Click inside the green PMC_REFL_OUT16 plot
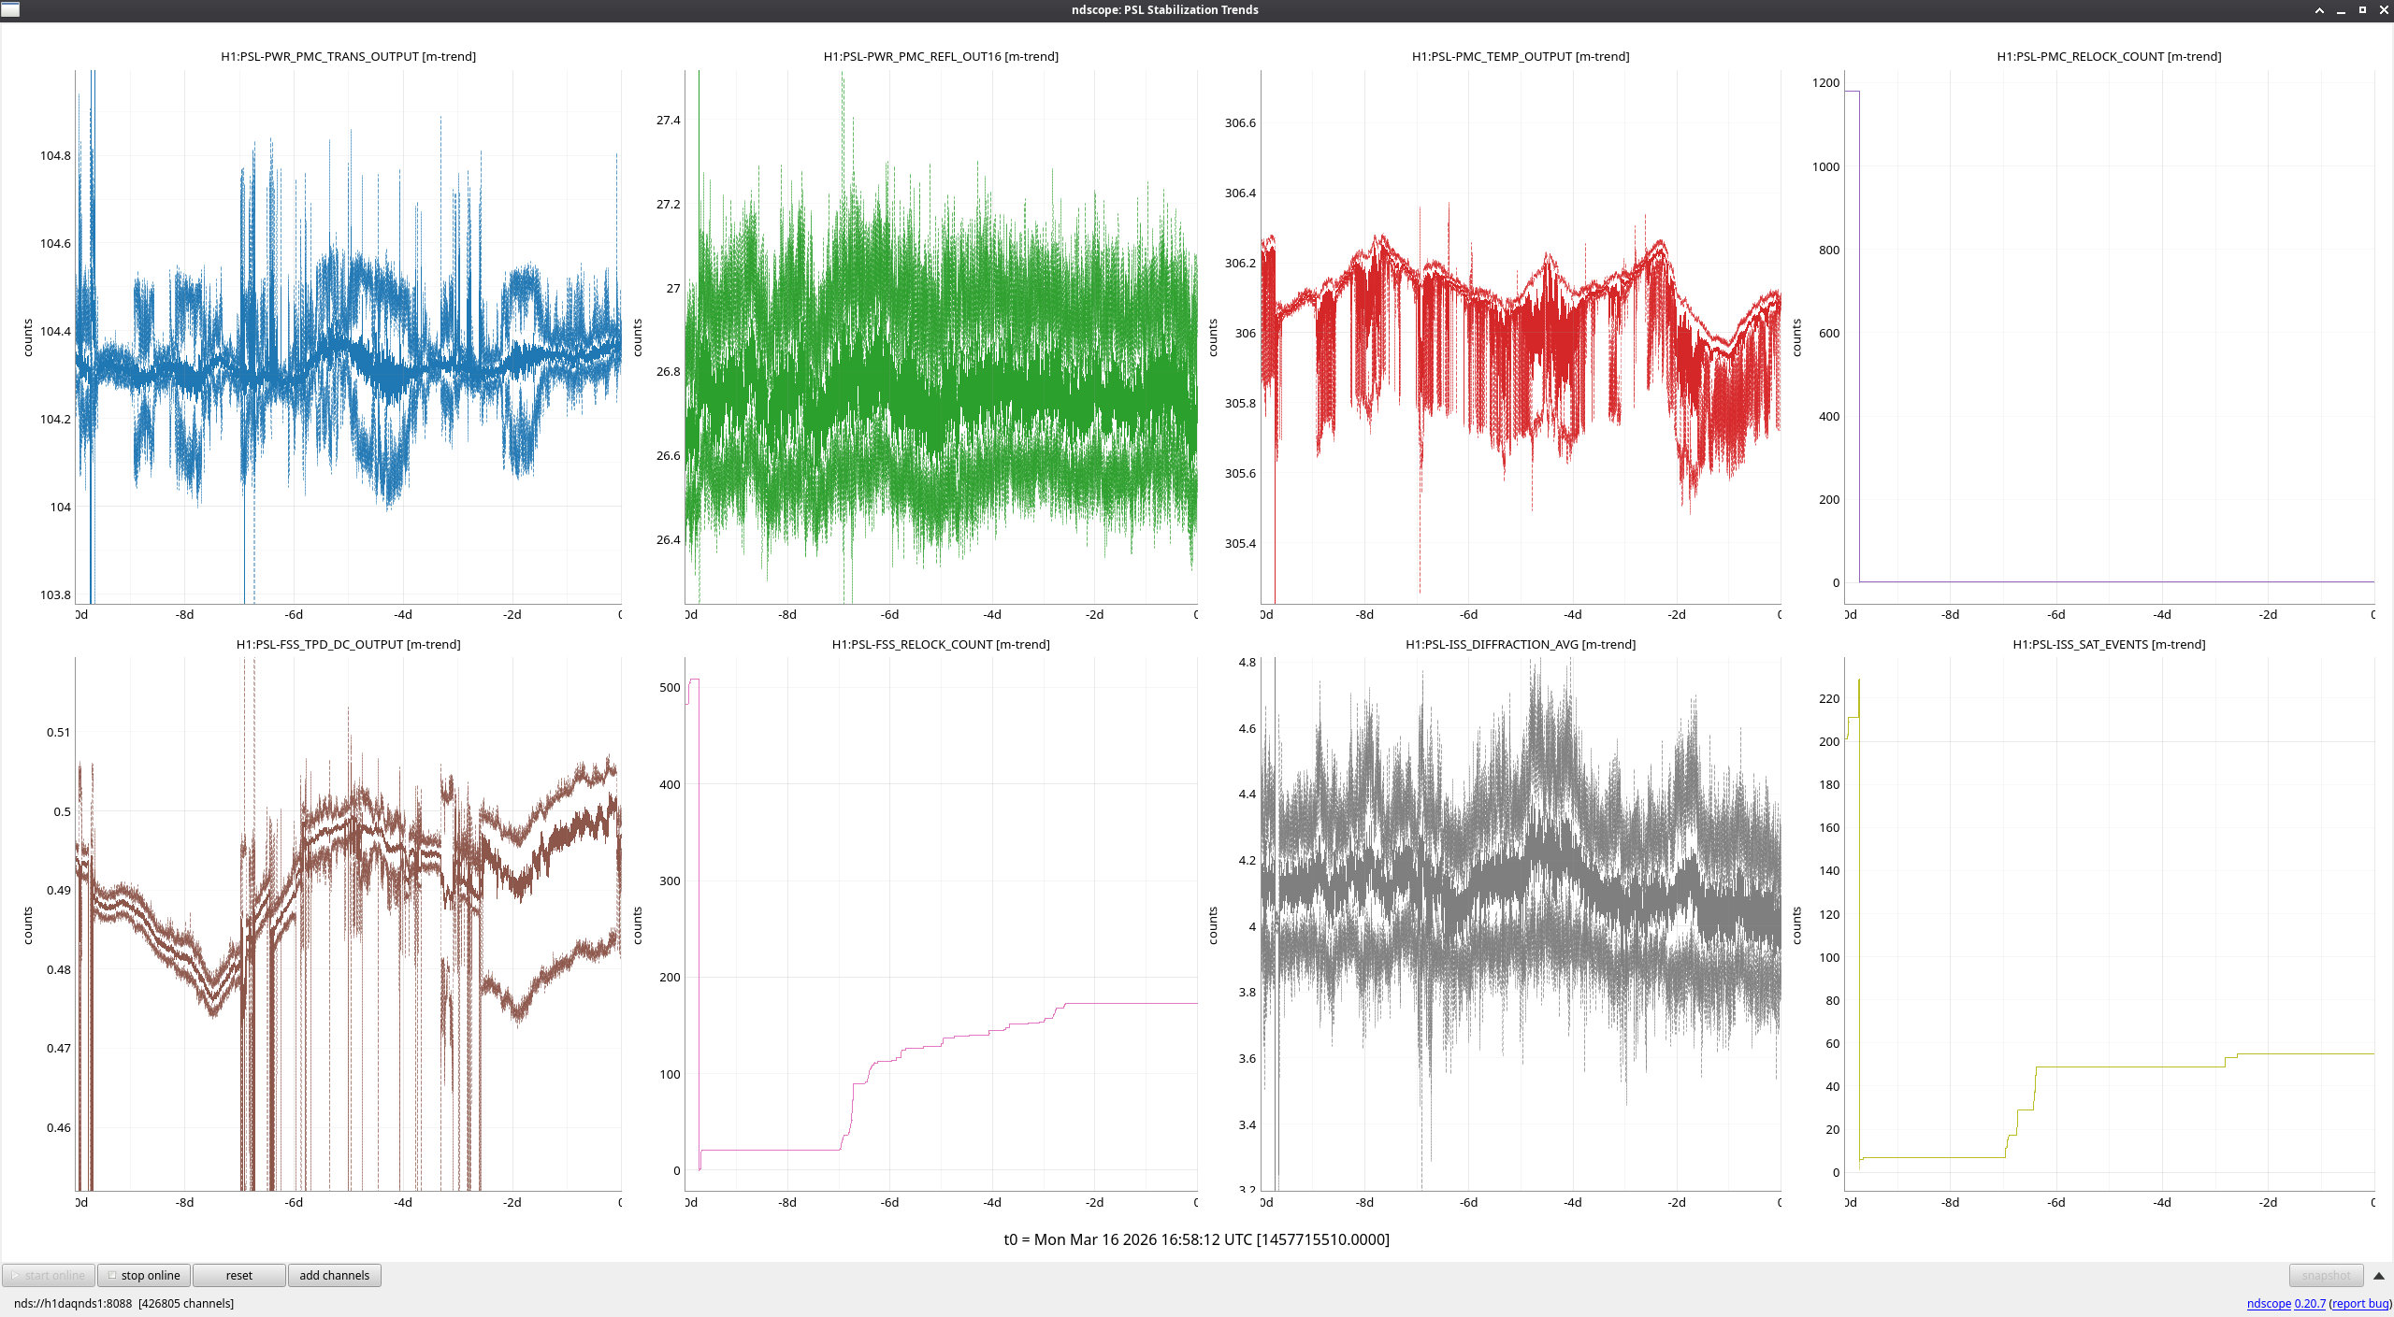The width and height of the screenshot is (2394, 1317). 941,336
